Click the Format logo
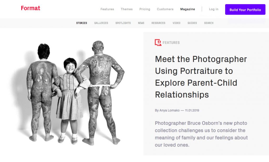 pyautogui.click(x=30, y=8)
